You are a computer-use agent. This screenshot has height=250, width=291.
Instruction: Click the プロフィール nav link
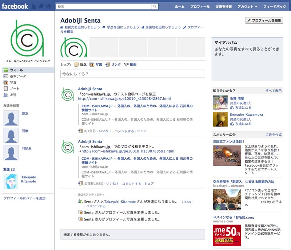coord(200,7)
